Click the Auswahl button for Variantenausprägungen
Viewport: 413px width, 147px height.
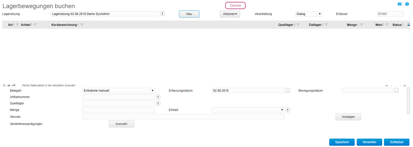121,124
